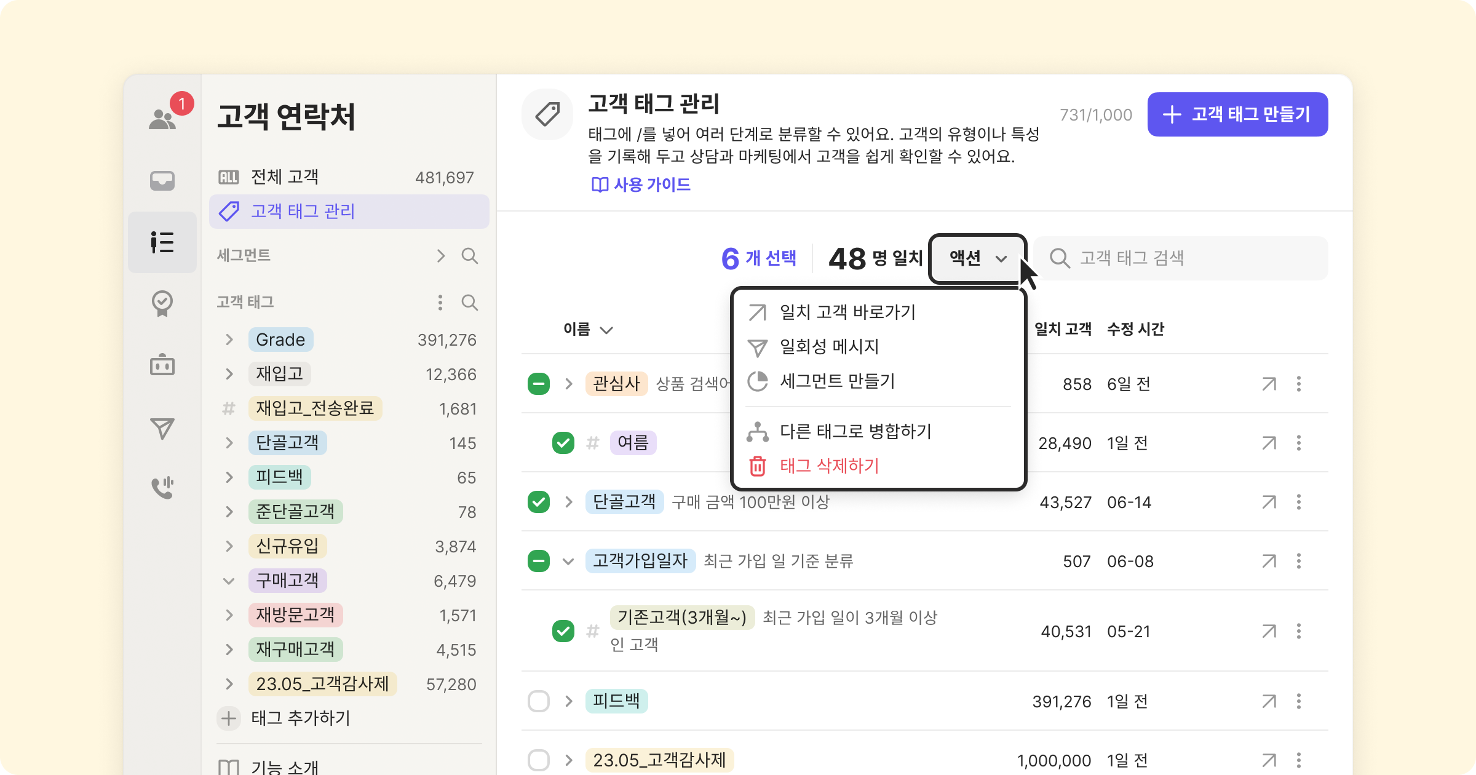
Task: Click the inbox icon in left rail
Action: [x=162, y=180]
